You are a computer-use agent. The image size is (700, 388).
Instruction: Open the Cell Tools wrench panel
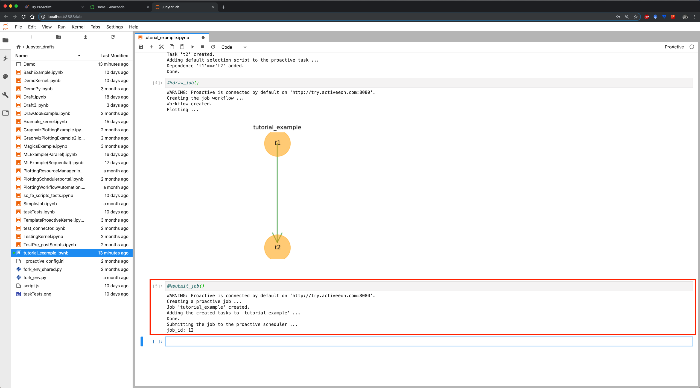(x=5, y=95)
